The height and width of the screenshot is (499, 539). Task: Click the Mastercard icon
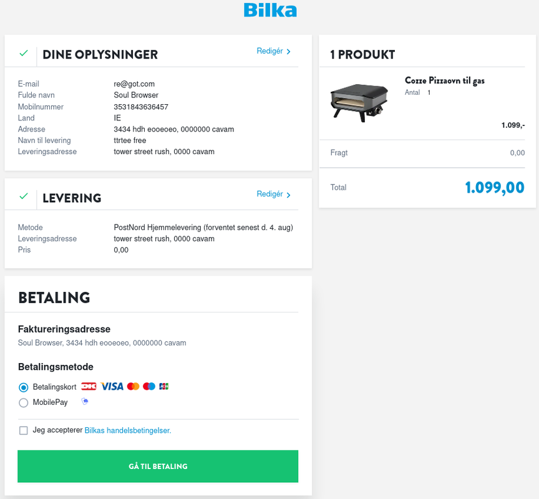133,387
